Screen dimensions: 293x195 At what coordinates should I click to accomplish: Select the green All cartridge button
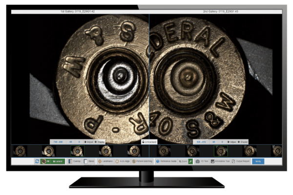[x=45, y=161]
